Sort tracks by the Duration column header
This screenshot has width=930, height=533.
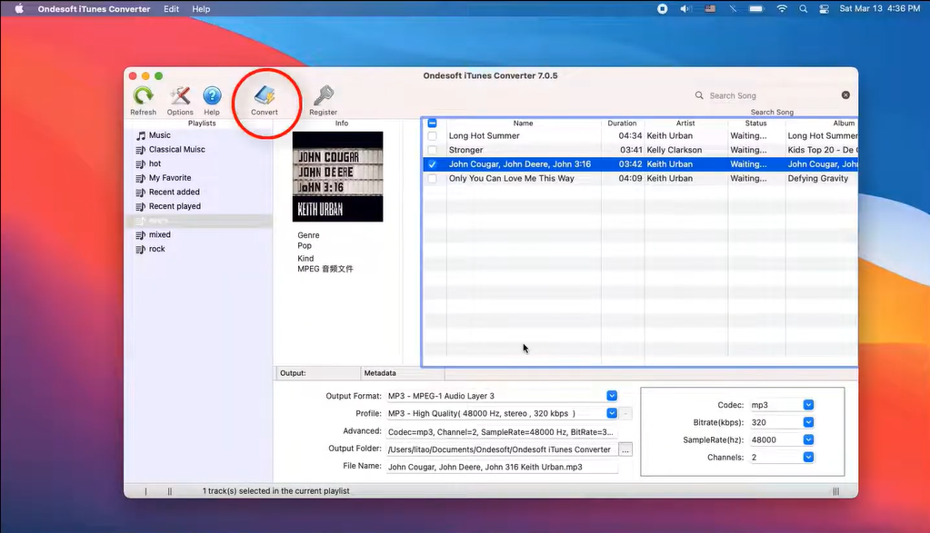(x=622, y=123)
